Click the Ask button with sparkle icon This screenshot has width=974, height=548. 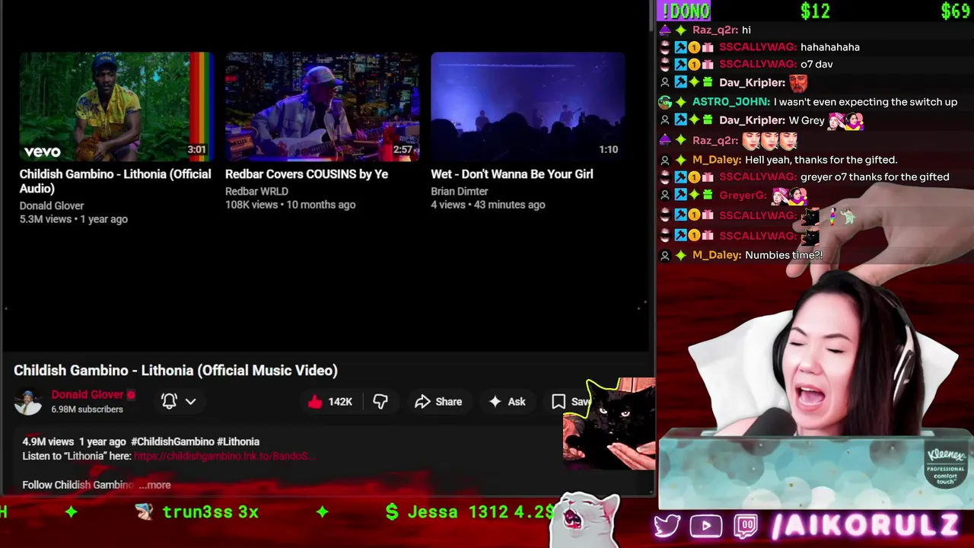507,402
